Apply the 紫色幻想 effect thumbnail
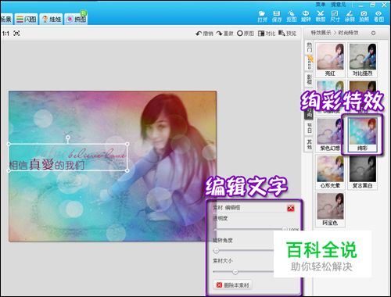Screen dimensions: 391x297 [330, 134]
